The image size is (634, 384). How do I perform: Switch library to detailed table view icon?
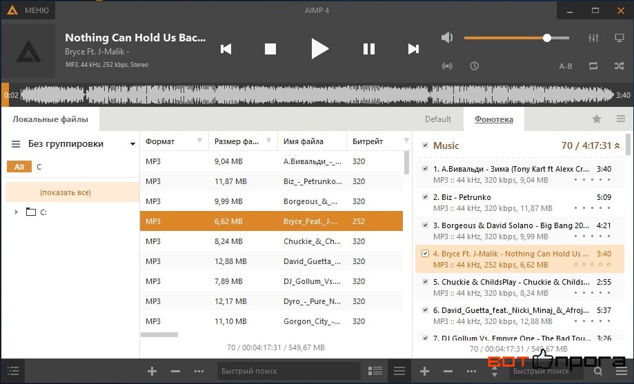[375, 371]
